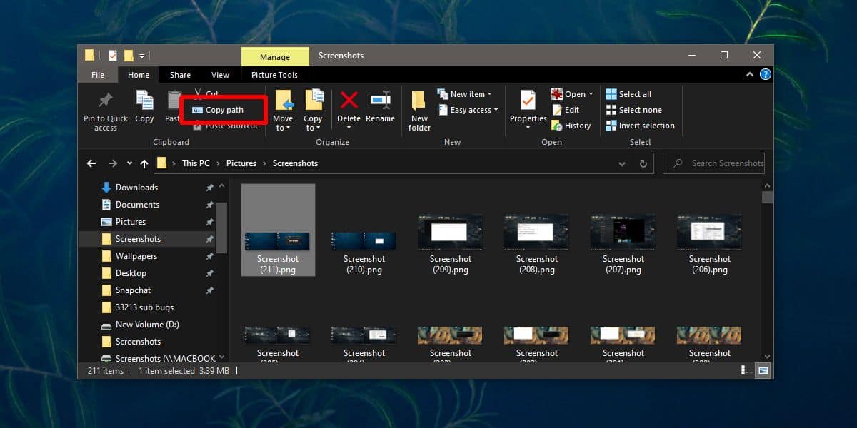Click the Properties icon

[x=528, y=101]
